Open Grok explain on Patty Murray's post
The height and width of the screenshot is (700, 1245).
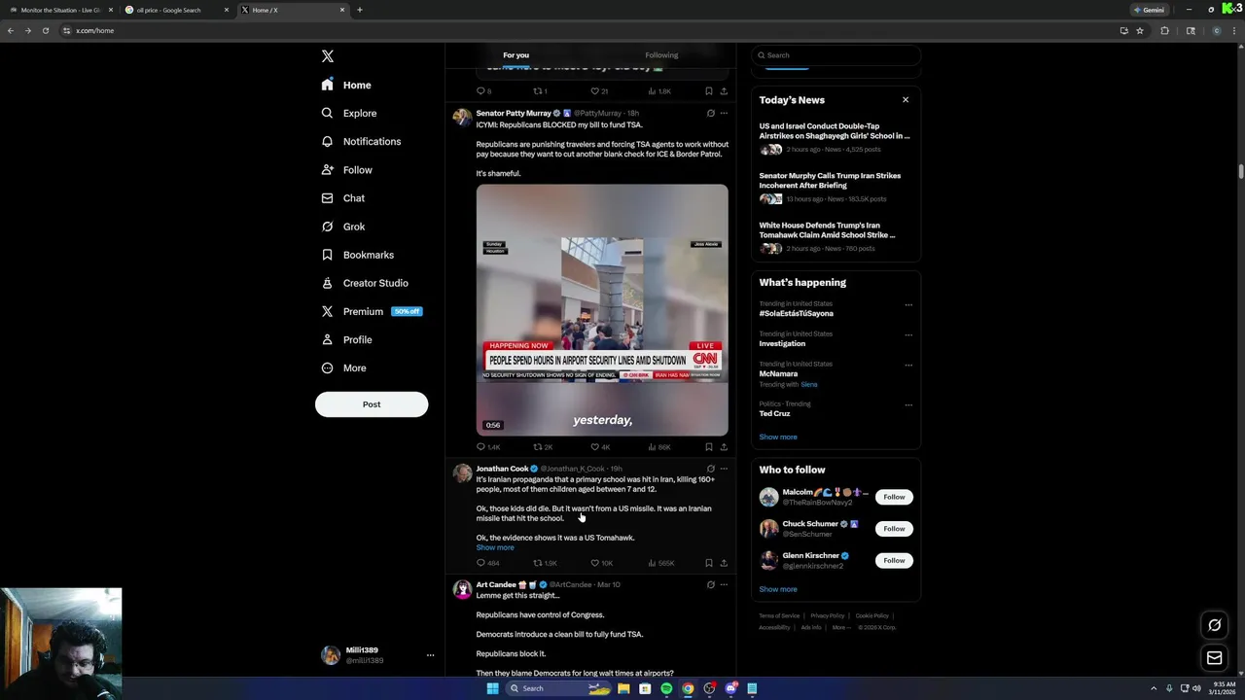710,113
